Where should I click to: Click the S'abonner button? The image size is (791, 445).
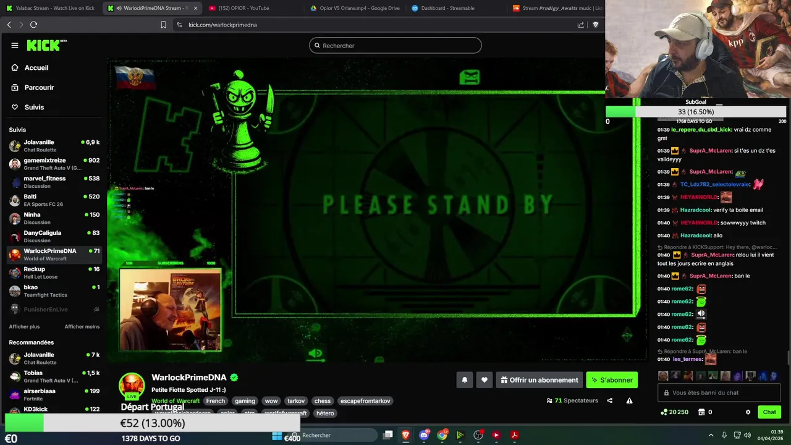(612, 380)
